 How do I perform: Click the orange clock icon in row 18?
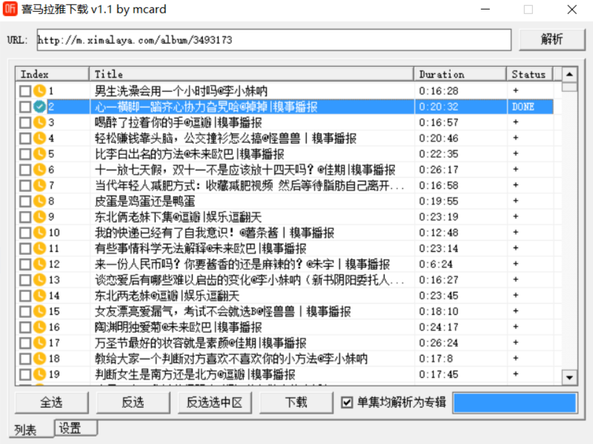point(39,359)
